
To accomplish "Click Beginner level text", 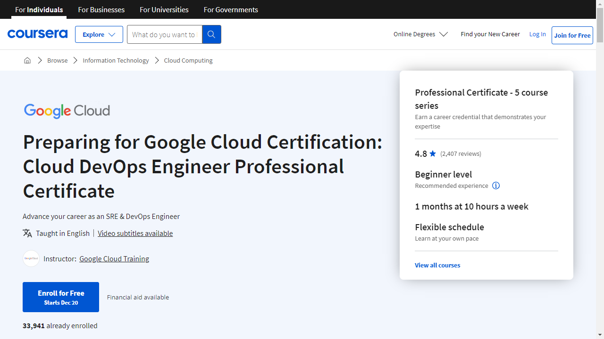I will tap(443, 174).
